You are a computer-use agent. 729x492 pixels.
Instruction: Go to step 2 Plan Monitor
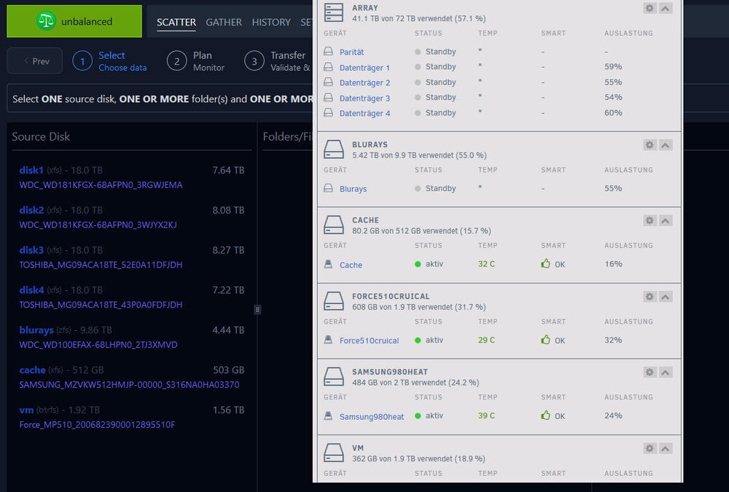click(195, 61)
